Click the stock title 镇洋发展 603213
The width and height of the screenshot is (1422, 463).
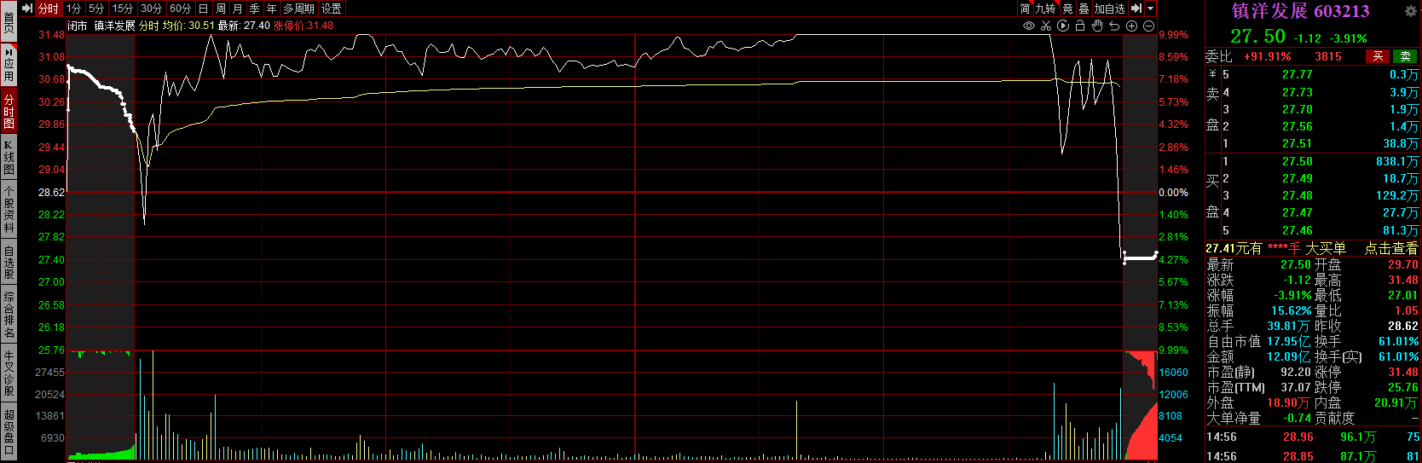point(1300,11)
